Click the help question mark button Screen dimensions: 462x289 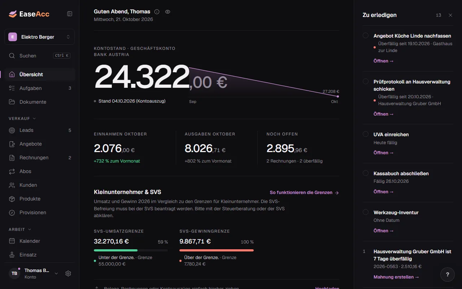click(x=448, y=274)
